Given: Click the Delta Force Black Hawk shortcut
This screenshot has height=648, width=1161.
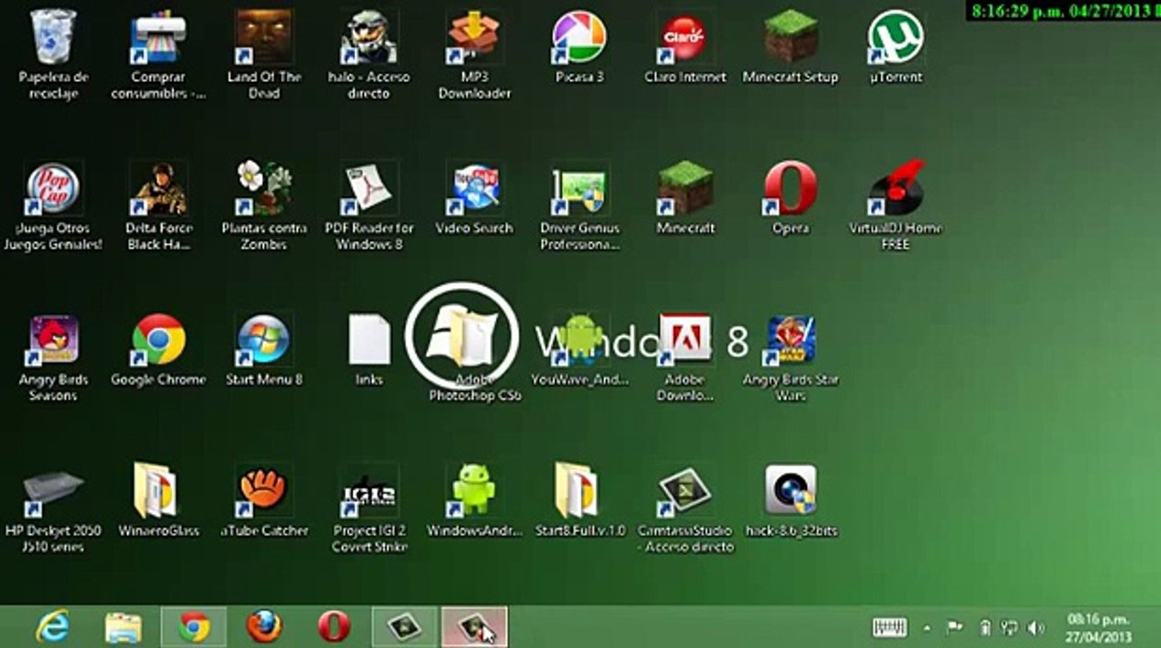Looking at the screenshot, I should point(159,206).
